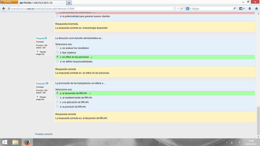
Task: Click the search magnifier icon in Google box
Action: pyautogui.click(x=235, y=9)
